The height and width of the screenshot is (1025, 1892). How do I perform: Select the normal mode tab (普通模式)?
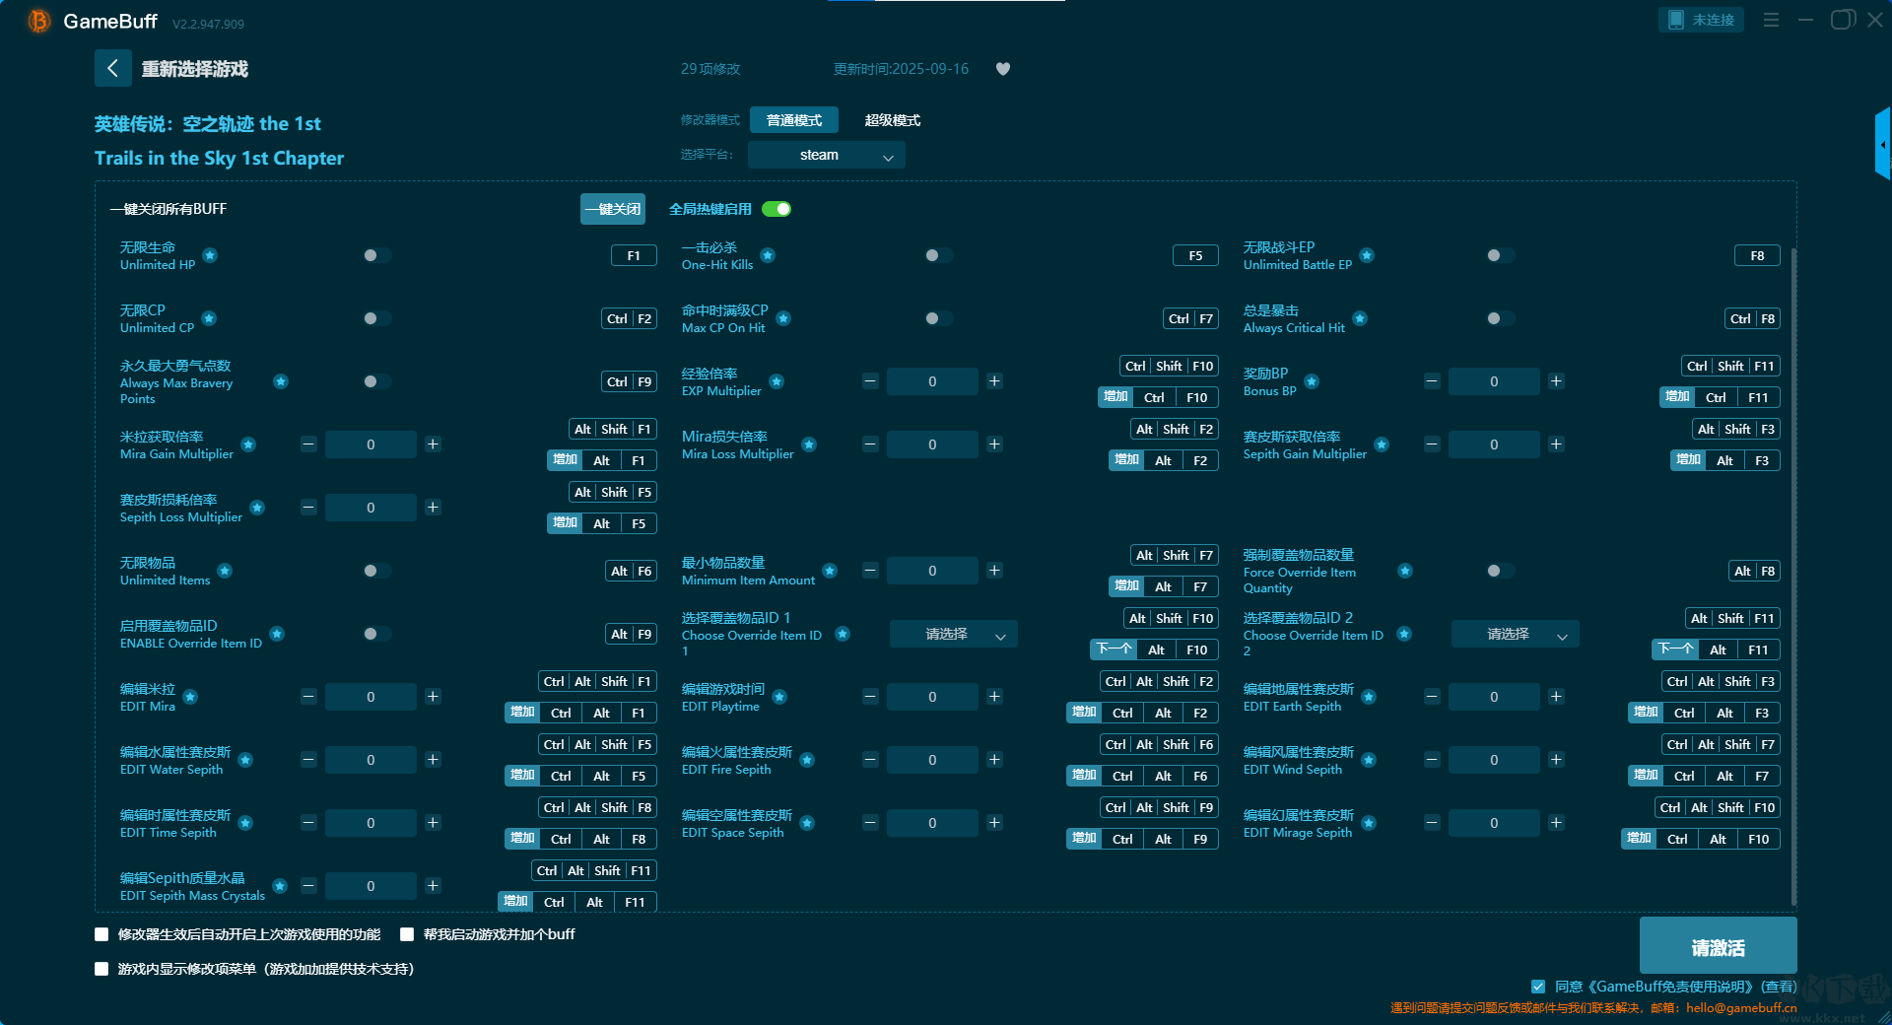[794, 120]
